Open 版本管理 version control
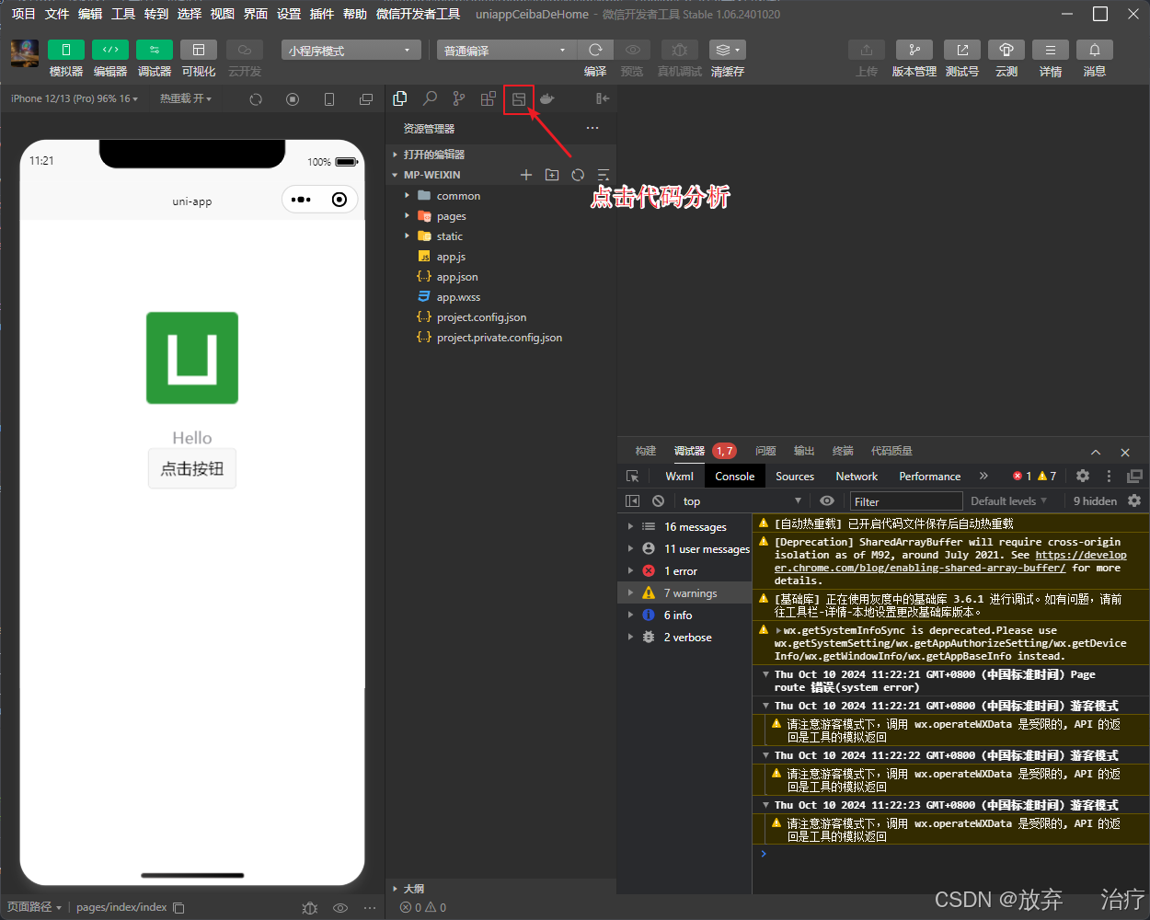 (914, 50)
